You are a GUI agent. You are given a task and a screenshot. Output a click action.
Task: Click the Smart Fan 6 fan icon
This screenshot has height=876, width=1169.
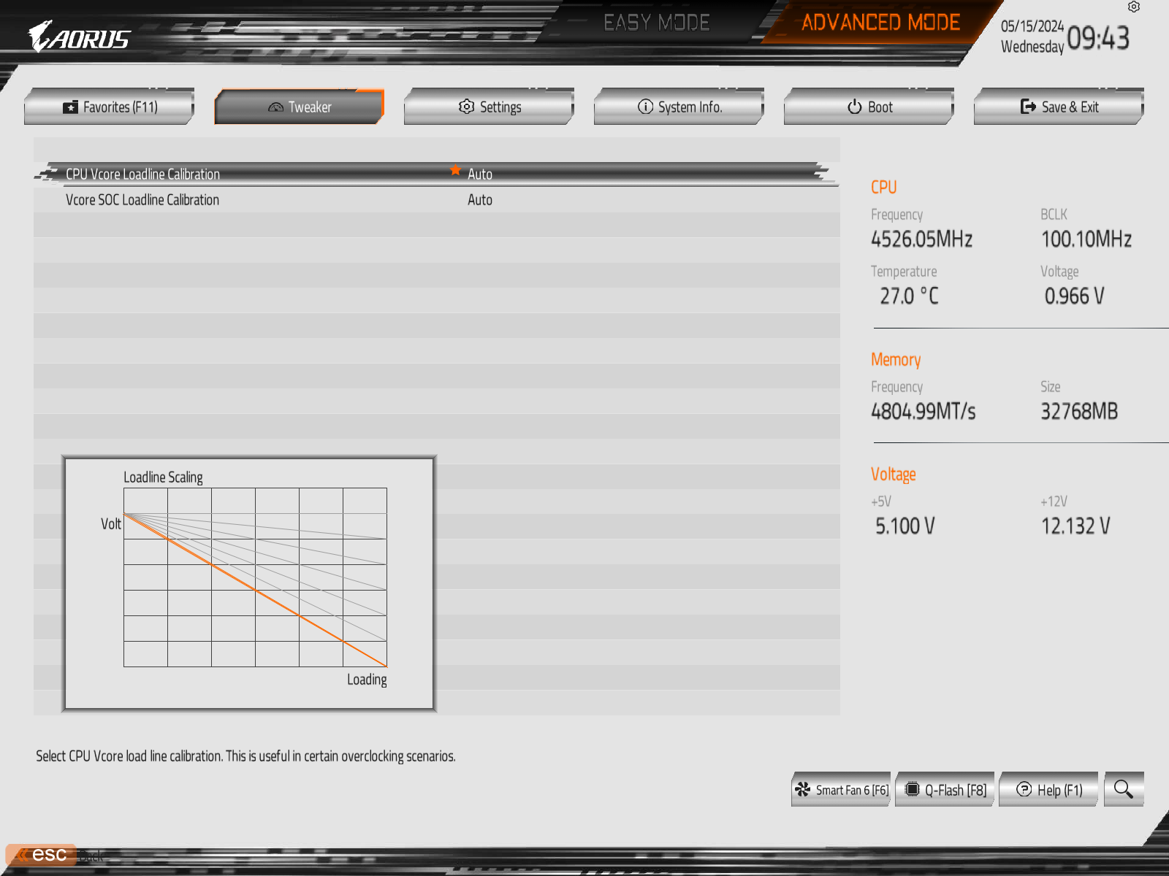pyautogui.click(x=803, y=789)
